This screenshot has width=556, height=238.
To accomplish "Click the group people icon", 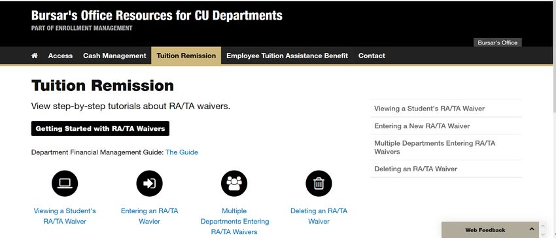I will [234, 183].
